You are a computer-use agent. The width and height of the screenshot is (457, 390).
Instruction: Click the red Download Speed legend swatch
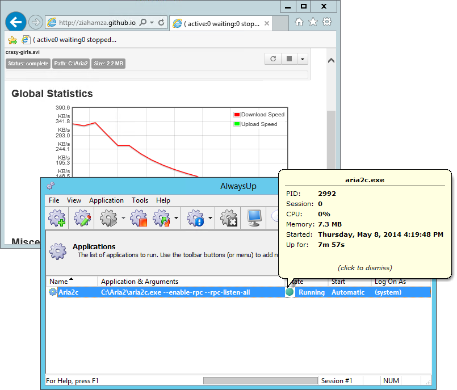tap(237, 115)
